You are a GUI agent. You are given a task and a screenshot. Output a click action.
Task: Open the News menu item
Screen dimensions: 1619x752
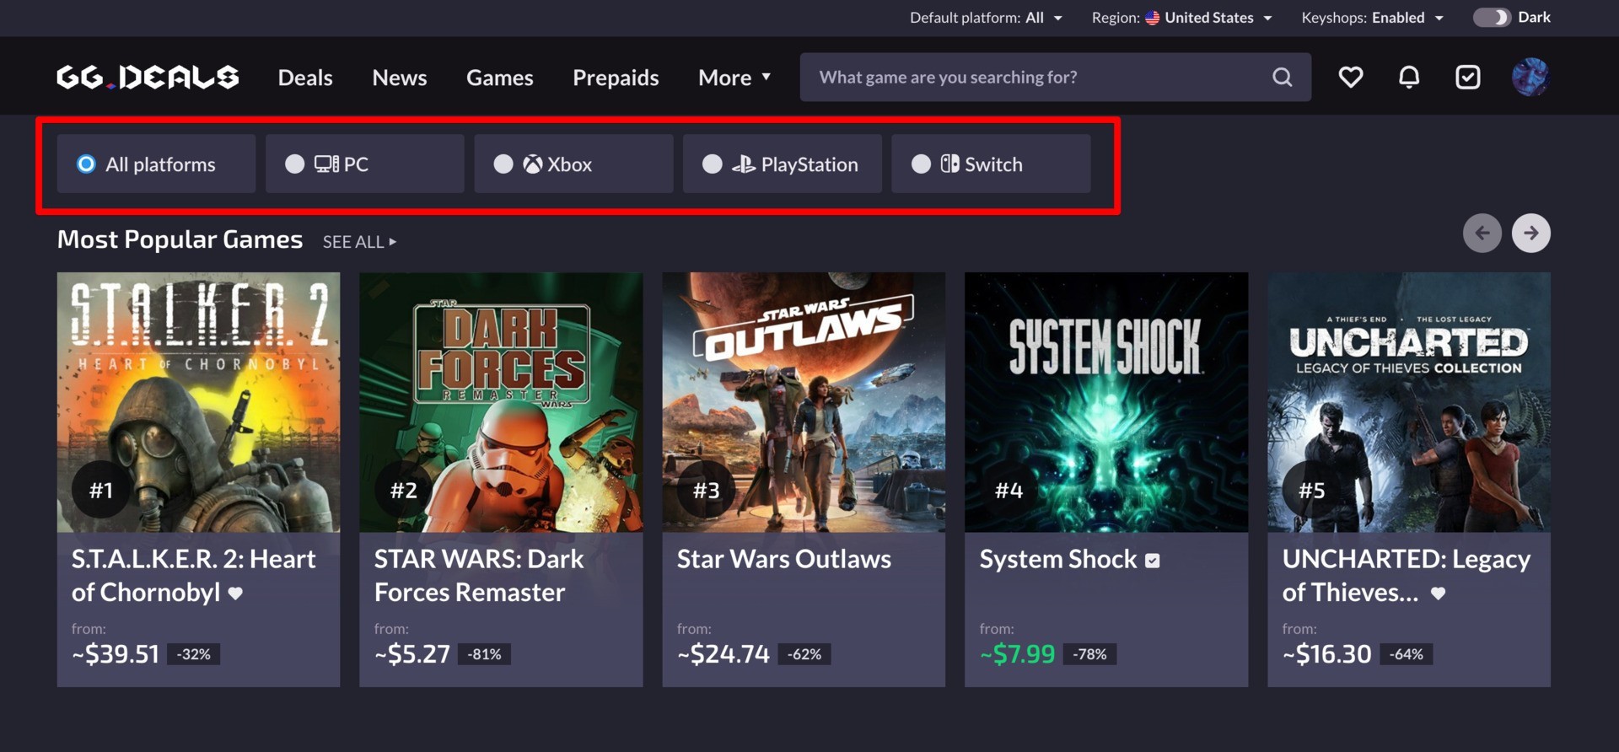coord(400,78)
